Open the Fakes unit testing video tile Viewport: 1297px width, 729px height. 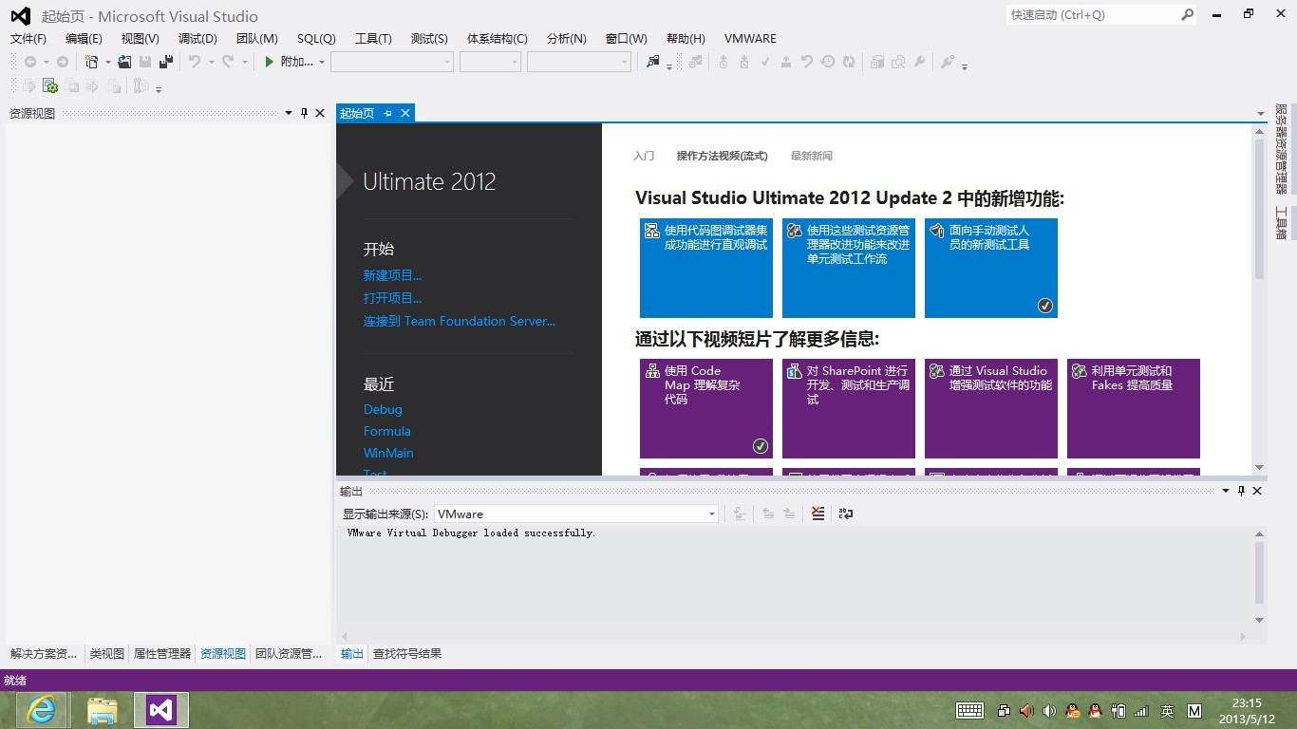(1134, 408)
